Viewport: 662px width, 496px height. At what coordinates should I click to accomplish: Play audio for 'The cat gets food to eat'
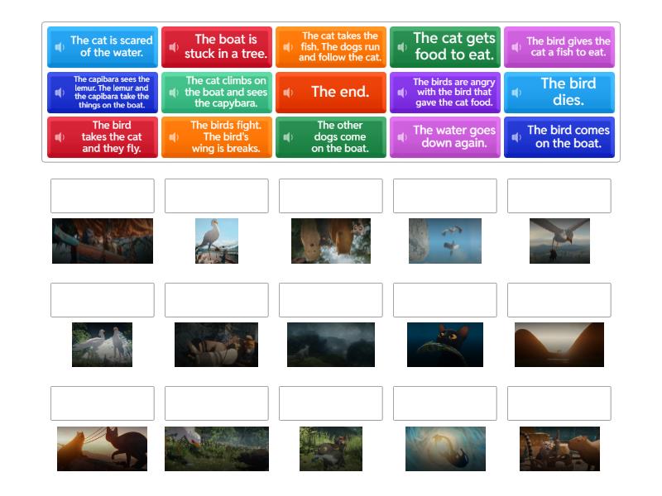click(x=402, y=47)
